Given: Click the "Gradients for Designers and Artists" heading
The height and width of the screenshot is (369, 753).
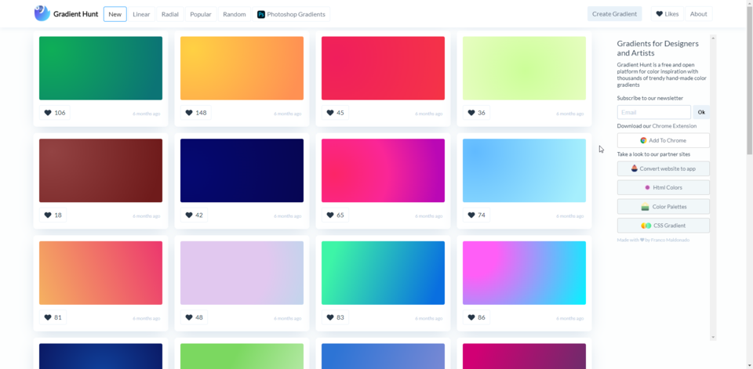Looking at the screenshot, I should pyautogui.click(x=658, y=48).
